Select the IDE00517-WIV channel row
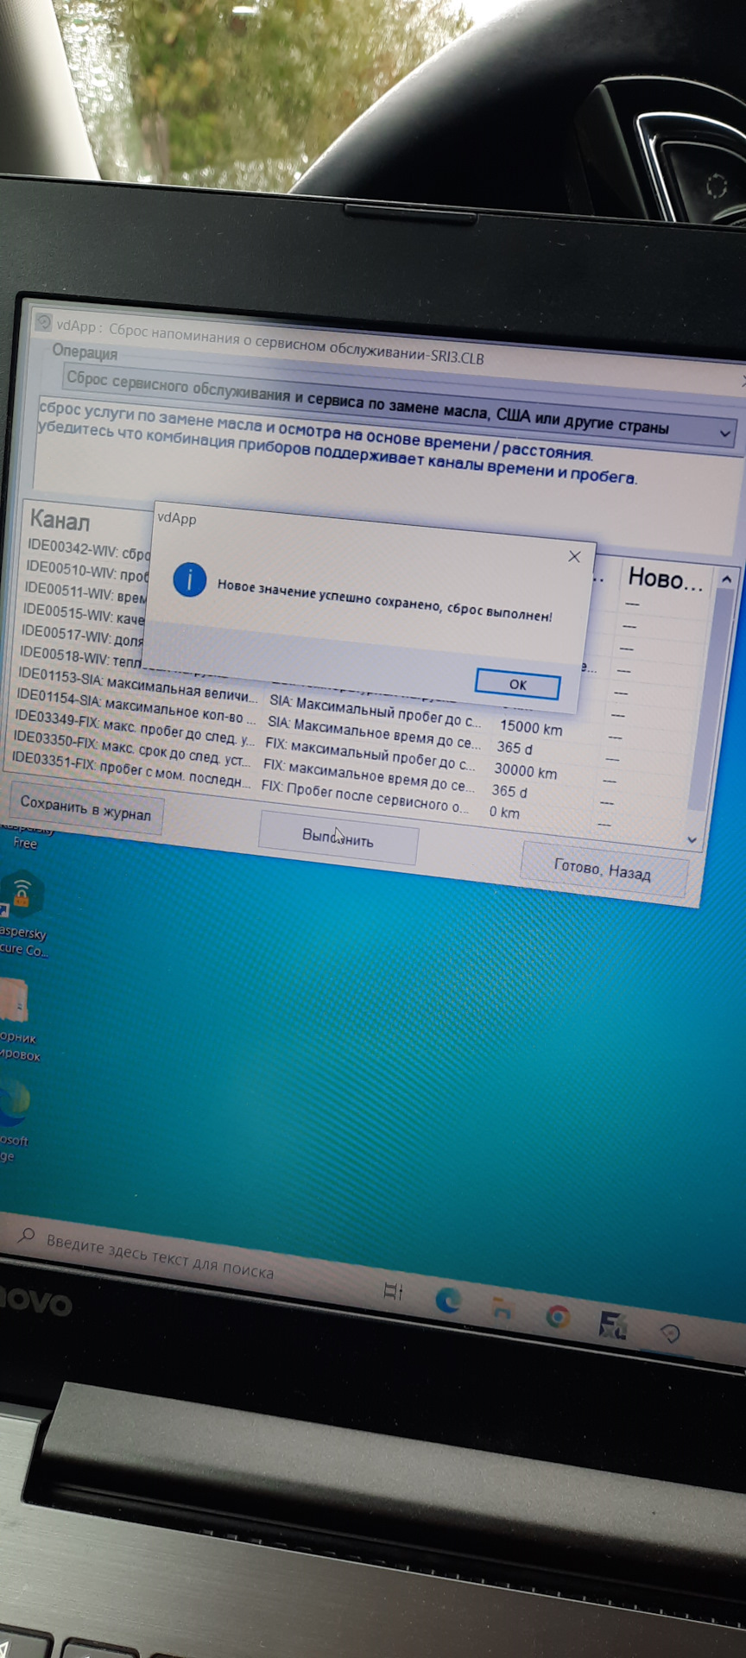746x1658 pixels. pyautogui.click(x=81, y=635)
